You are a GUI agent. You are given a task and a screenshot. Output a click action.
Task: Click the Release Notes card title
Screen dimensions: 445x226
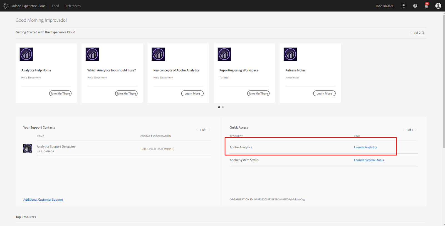coord(295,70)
